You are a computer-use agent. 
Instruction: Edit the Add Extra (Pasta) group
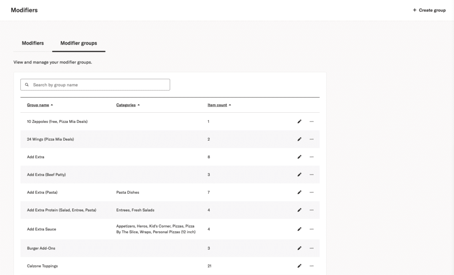(x=299, y=192)
